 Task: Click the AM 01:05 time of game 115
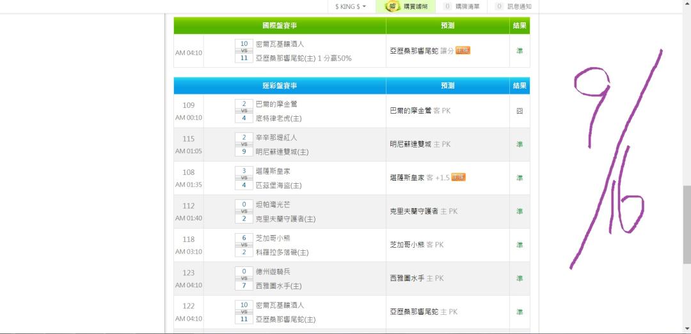pos(189,151)
